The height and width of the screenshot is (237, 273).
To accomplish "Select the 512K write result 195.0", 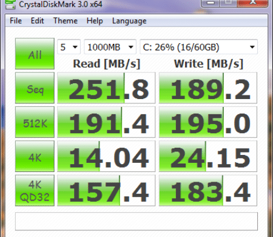I will point(208,122).
